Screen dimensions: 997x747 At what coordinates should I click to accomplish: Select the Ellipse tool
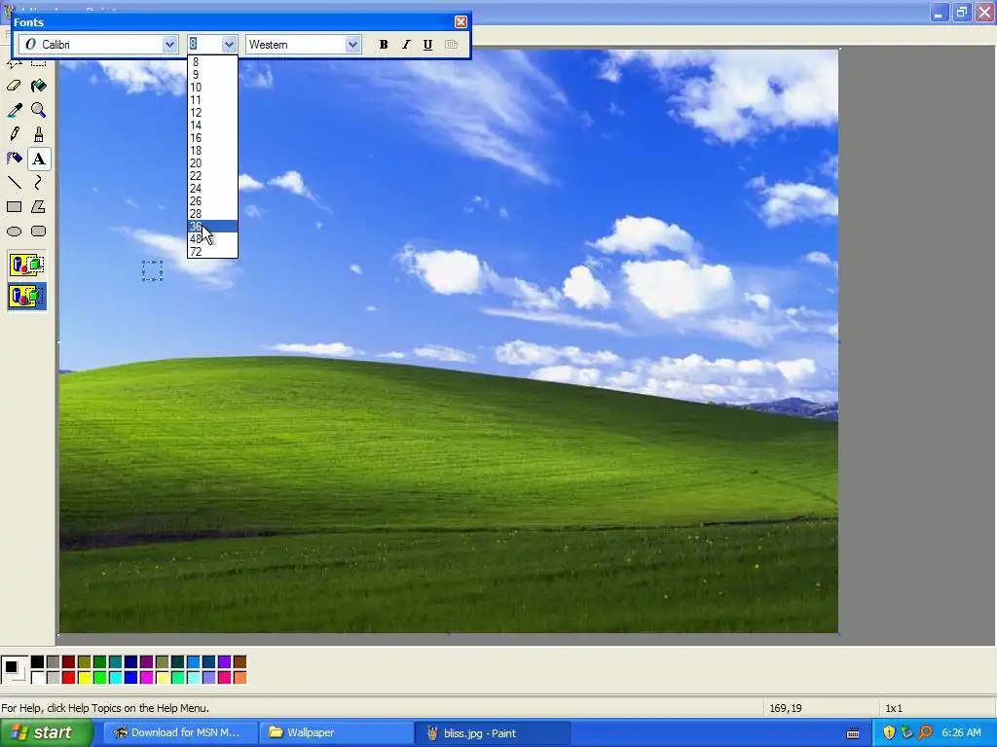point(14,231)
